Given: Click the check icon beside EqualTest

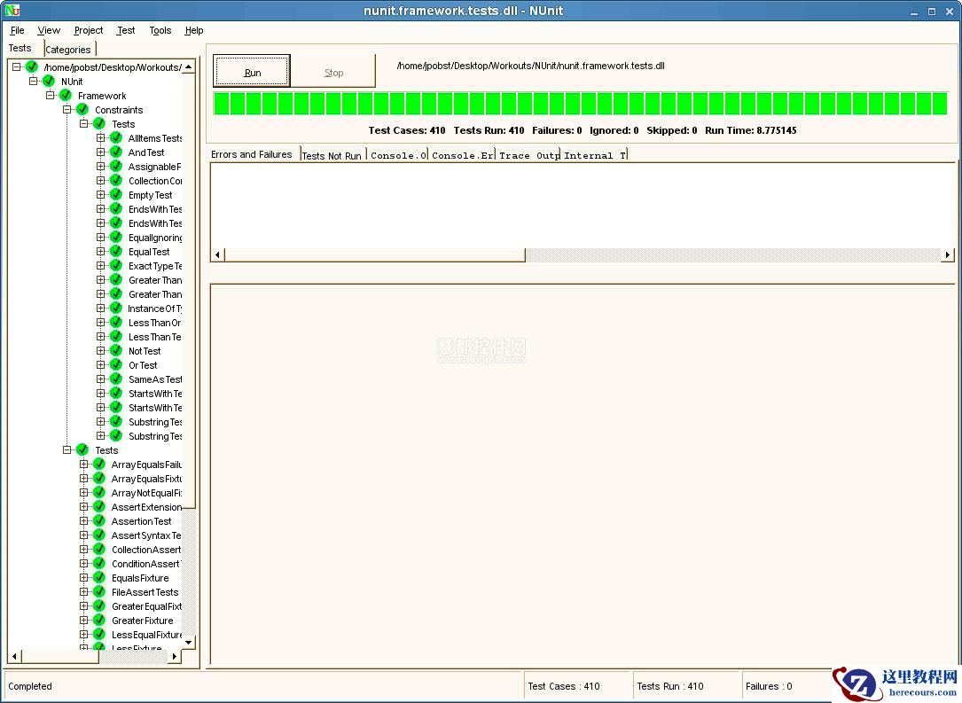Looking at the screenshot, I should click(x=117, y=252).
